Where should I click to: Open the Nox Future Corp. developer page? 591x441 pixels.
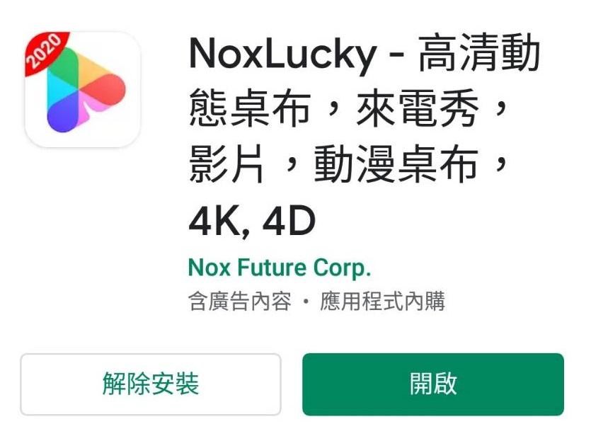[280, 268]
